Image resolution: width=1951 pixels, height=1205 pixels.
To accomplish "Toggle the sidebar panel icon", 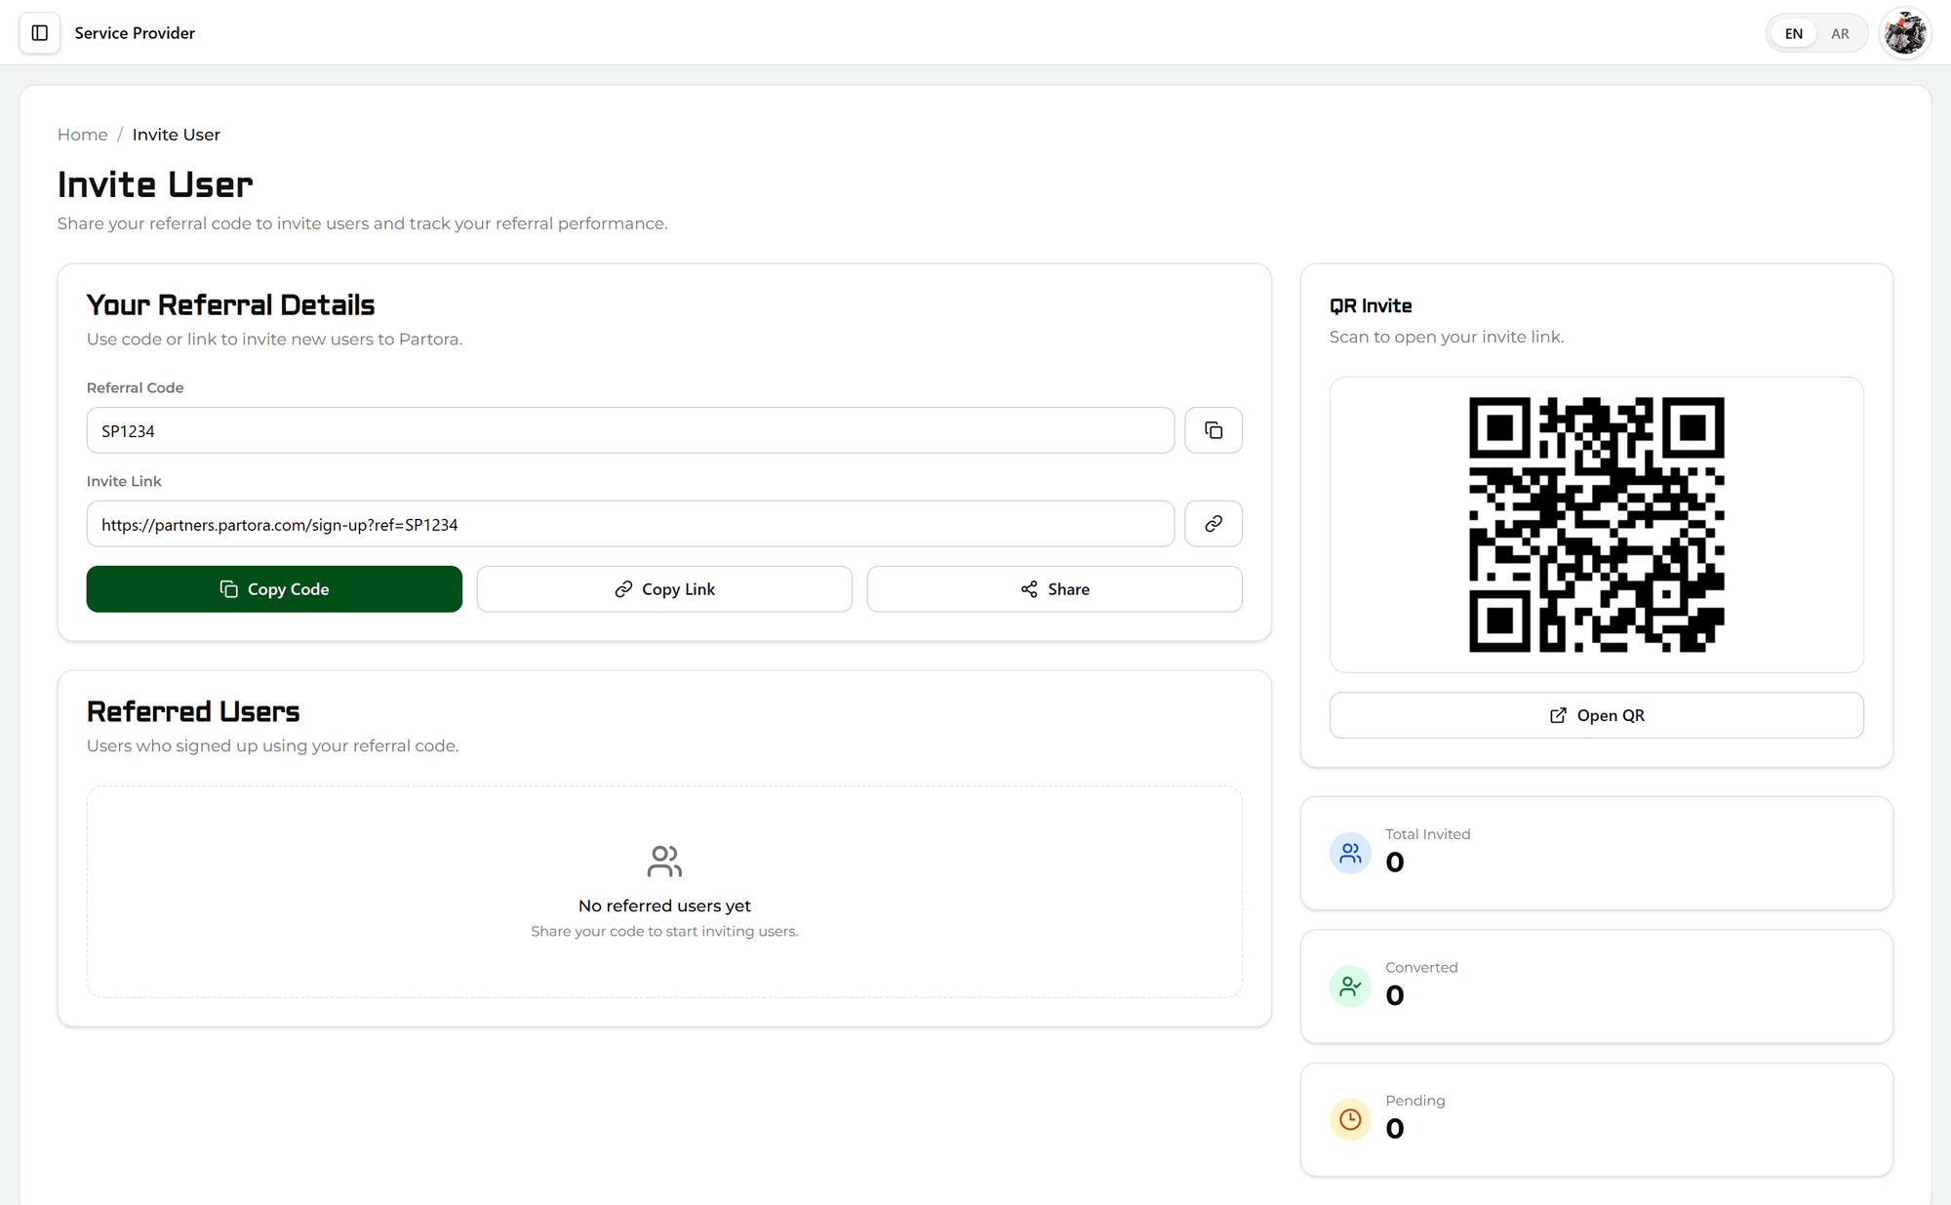I will (x=40, y=33).
